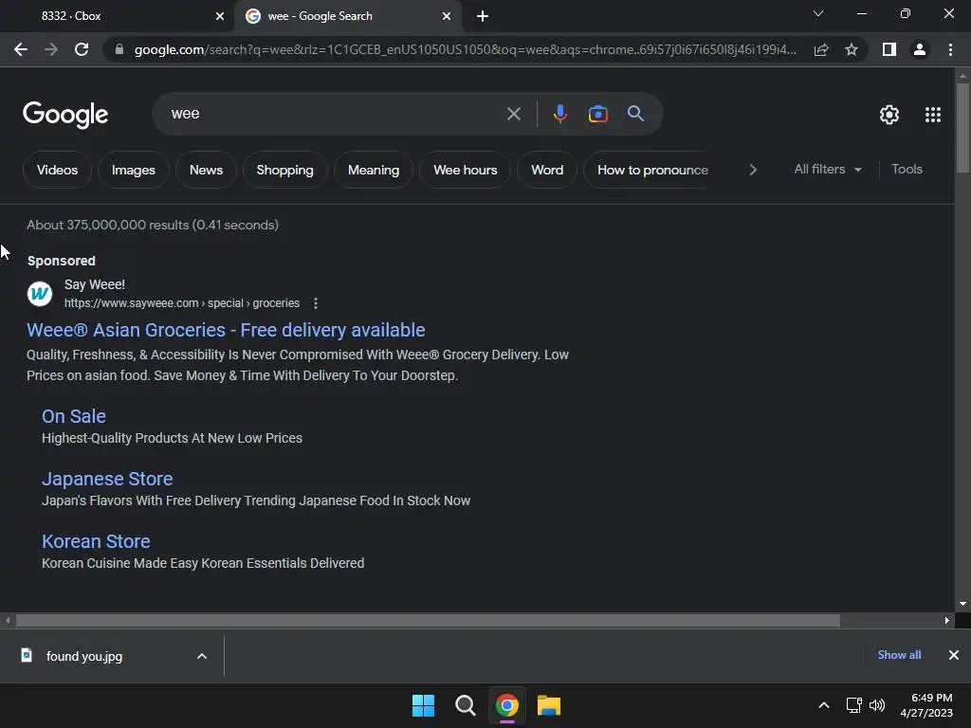
Task: Open the Chrome side panel
Action: (x=889, y=49)
